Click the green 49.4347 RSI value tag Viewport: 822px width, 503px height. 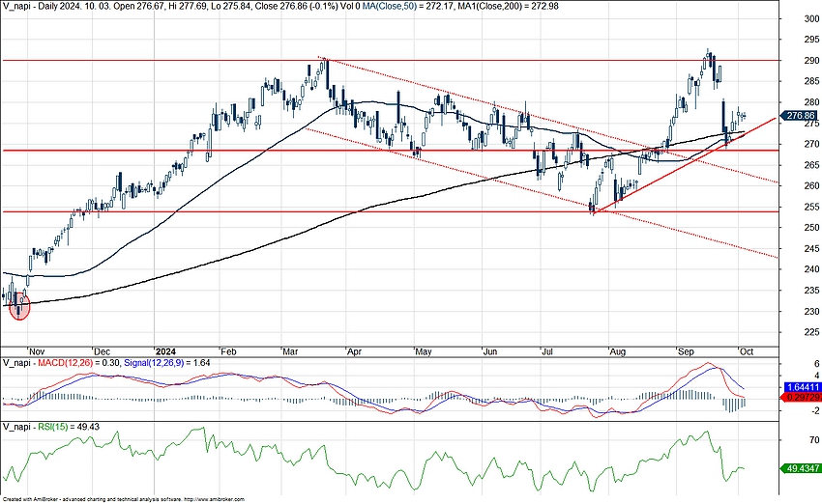(x=801, y=469)
